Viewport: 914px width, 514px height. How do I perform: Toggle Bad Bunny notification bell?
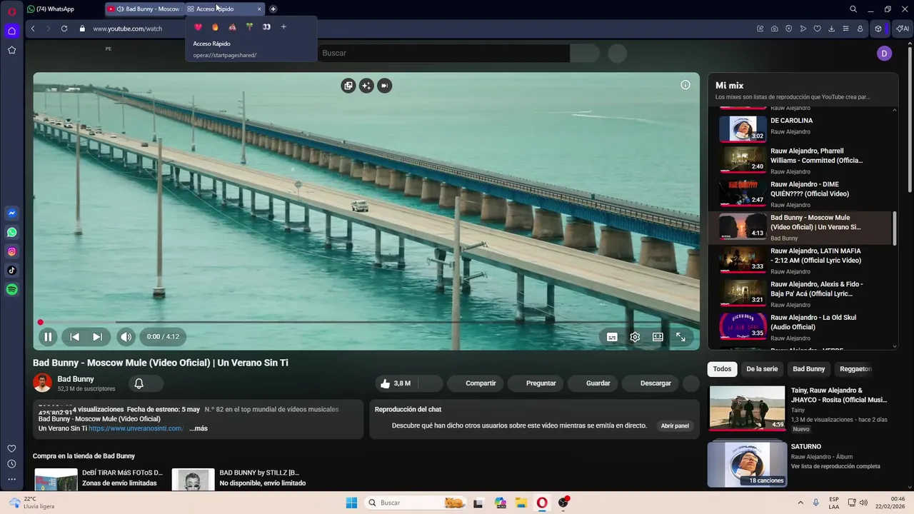(139, 383)
